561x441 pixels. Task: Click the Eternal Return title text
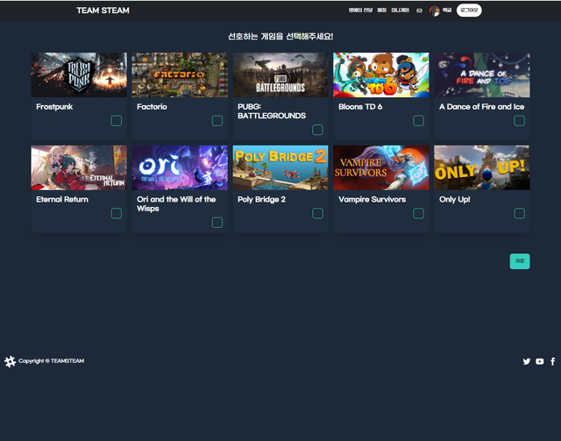click(x=62, y=199)
